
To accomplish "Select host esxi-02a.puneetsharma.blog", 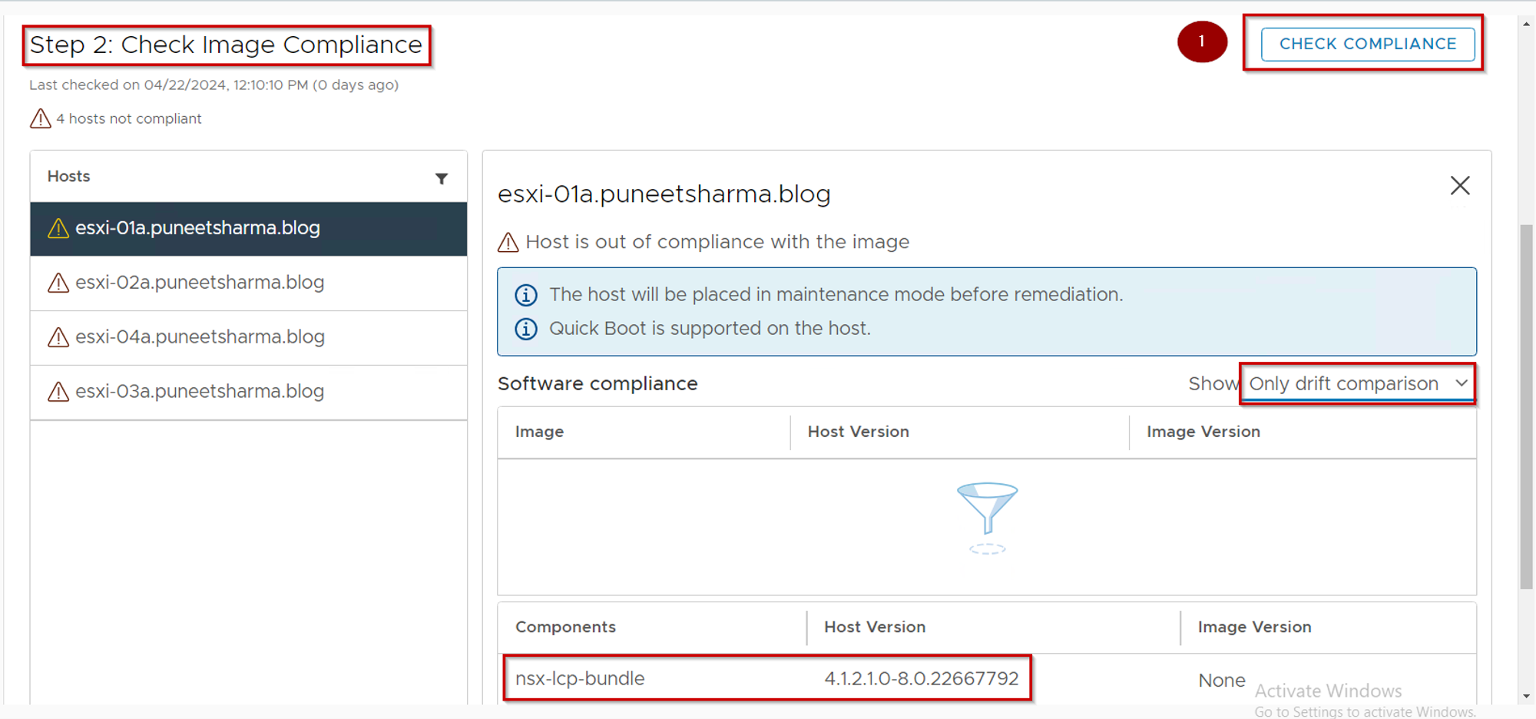I will (200, 283).
